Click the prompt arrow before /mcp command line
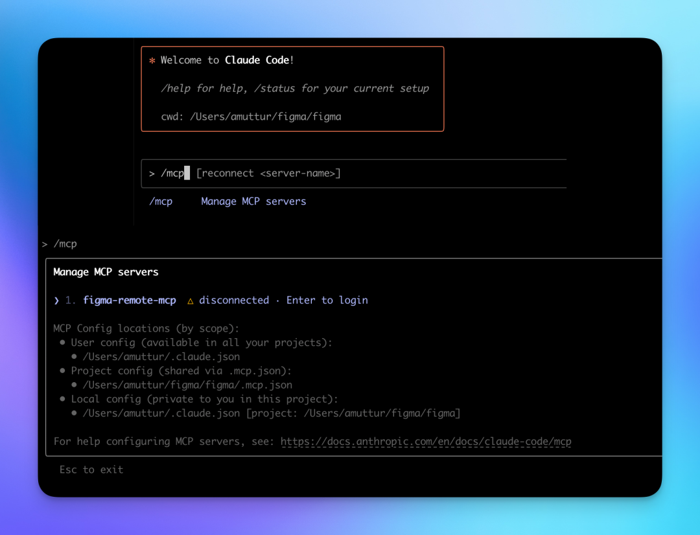 point(45,244)
